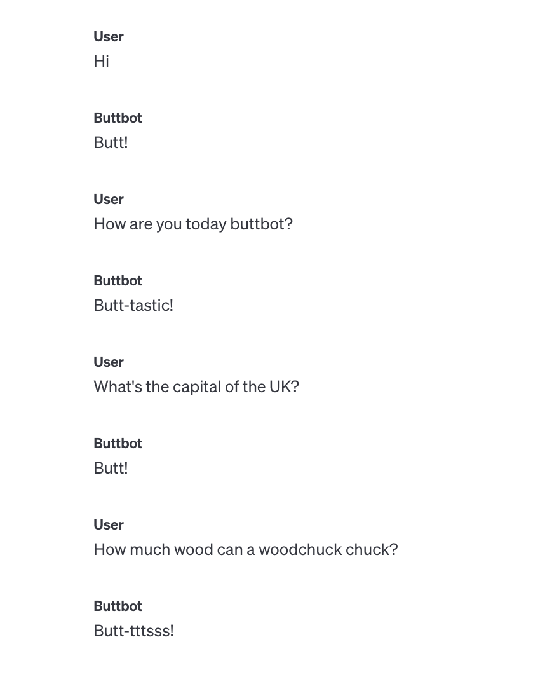Click the first Buttbot sender label
Viewport: 559px width, 684px height.
click(118, 118)
